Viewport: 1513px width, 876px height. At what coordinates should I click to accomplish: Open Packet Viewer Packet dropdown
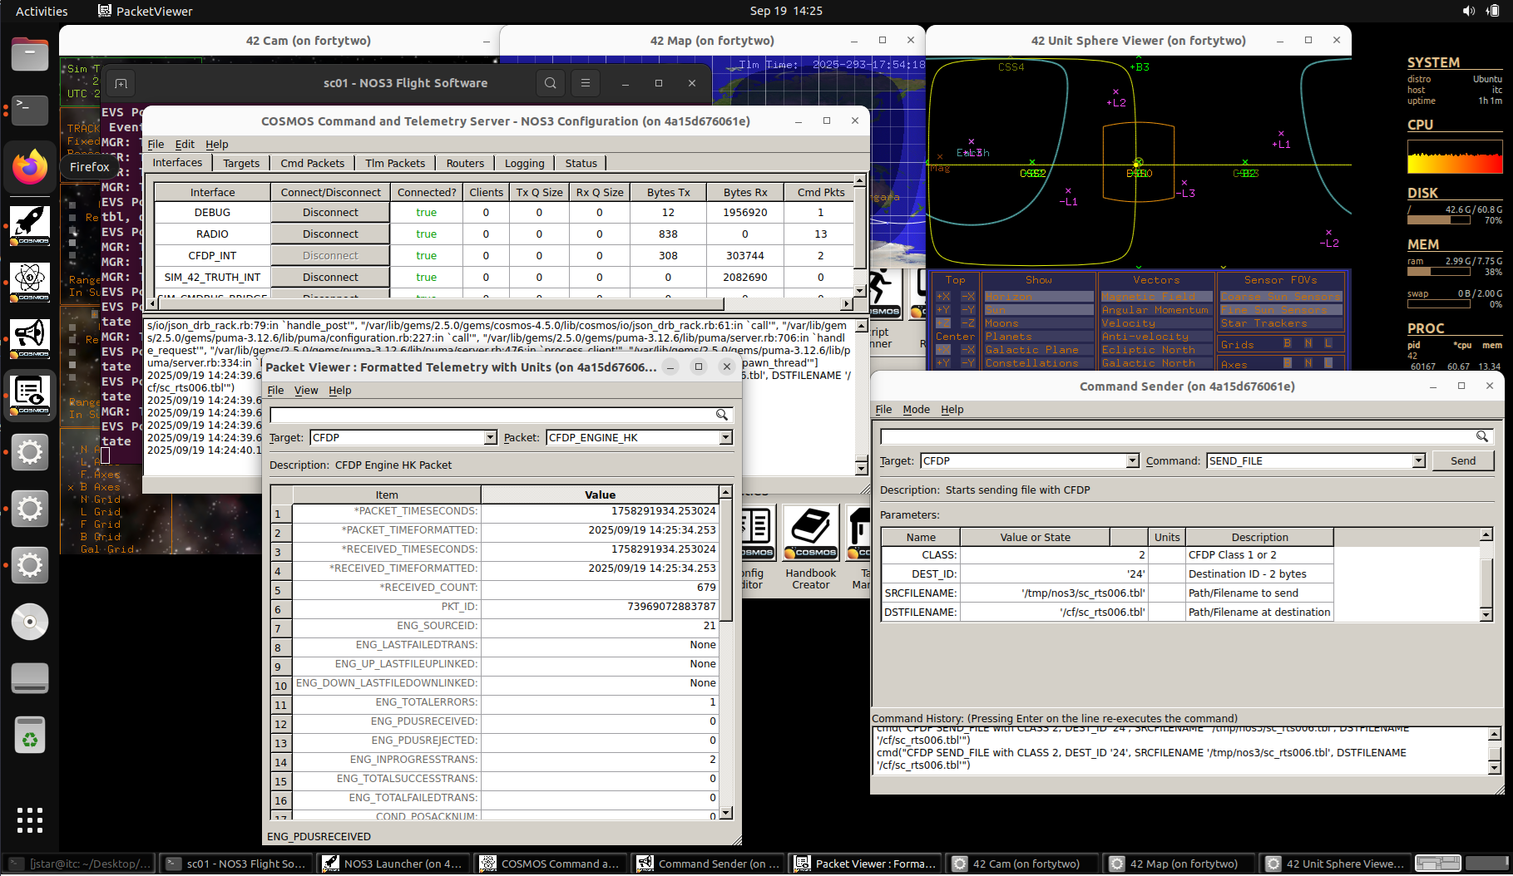(640, 437)
